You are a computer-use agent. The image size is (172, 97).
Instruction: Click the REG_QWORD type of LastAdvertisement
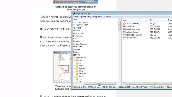155,29
